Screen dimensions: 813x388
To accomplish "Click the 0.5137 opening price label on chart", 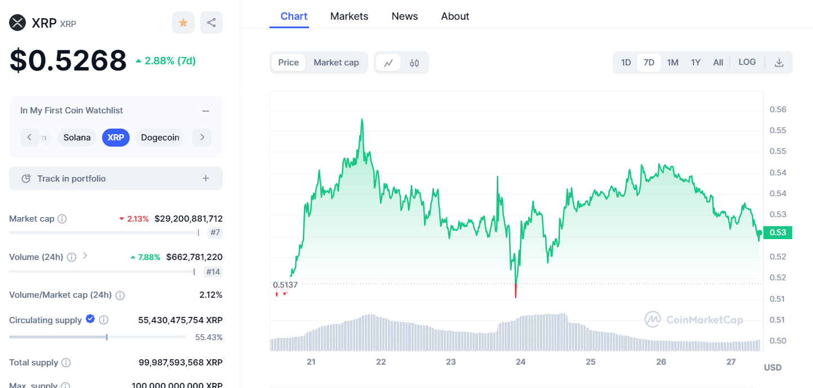I will click(x=285, y=285).
